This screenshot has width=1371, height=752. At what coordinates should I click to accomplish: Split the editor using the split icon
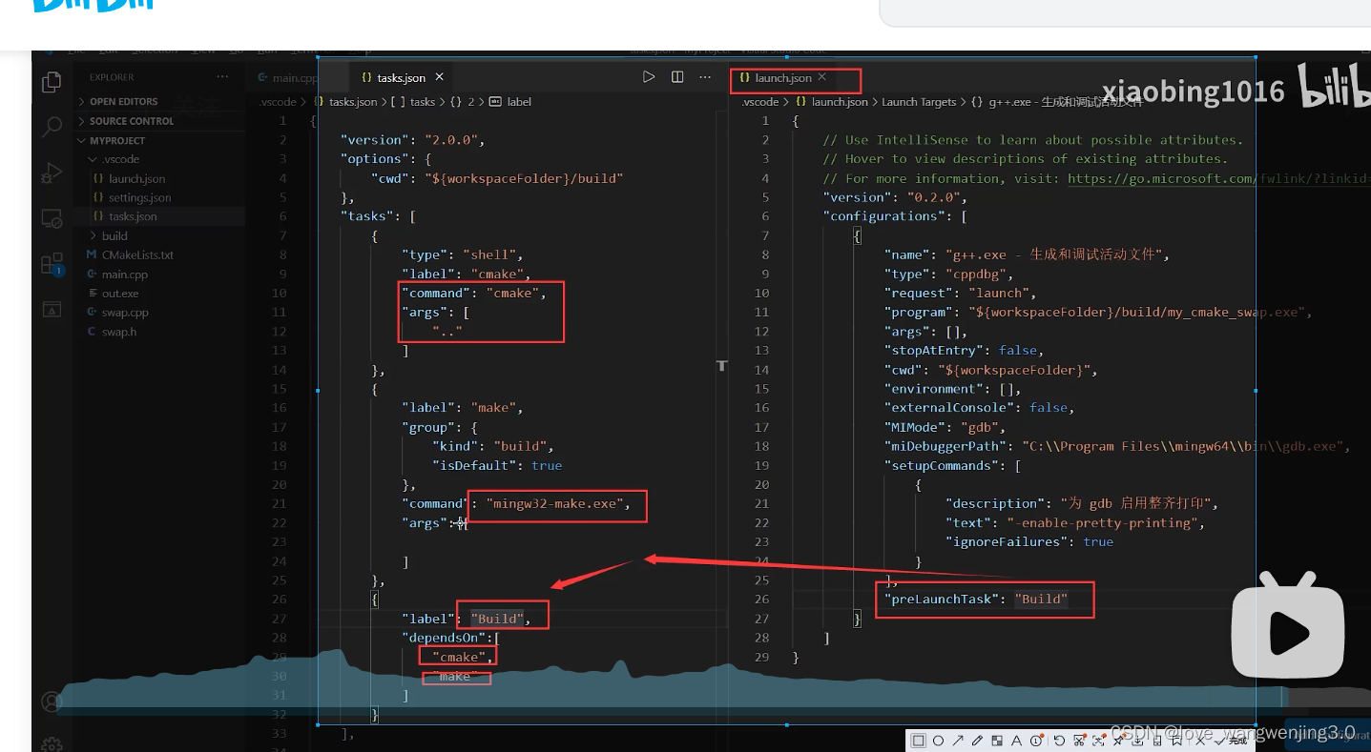(677, 77)
